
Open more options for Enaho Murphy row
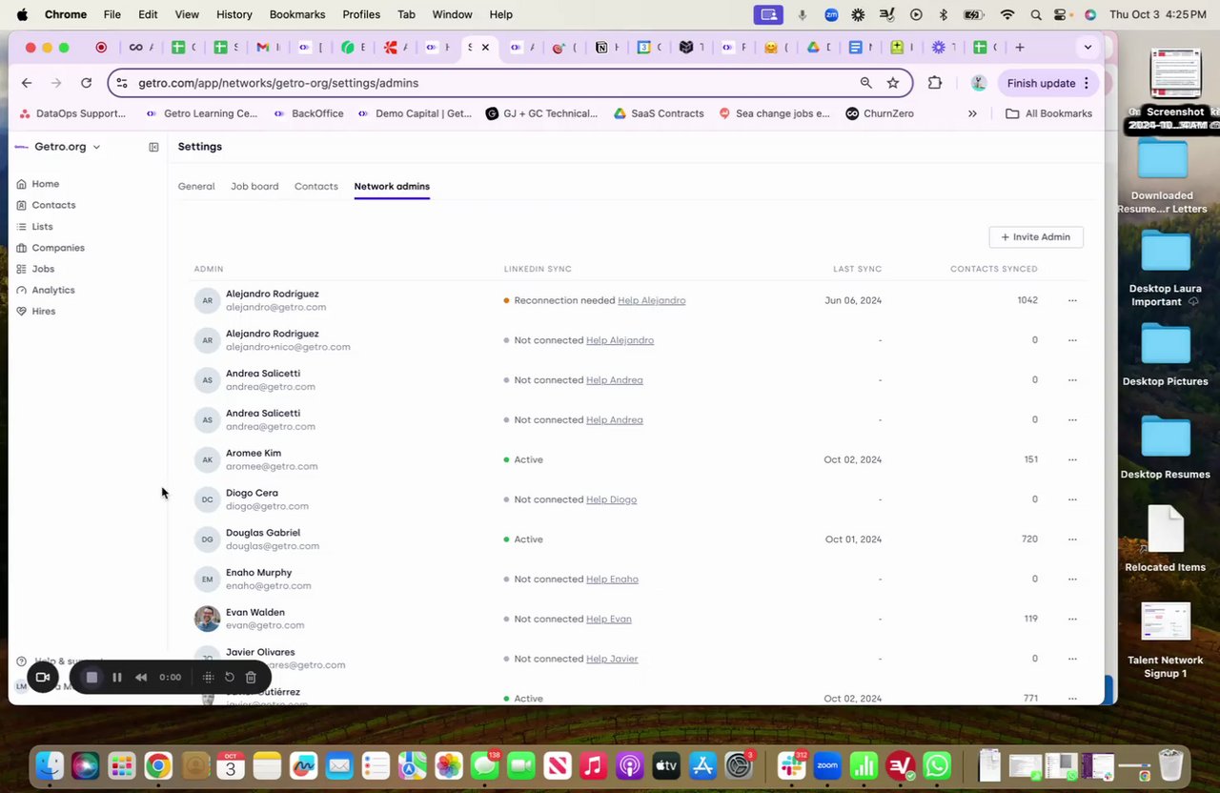[x=1072, y=579]
